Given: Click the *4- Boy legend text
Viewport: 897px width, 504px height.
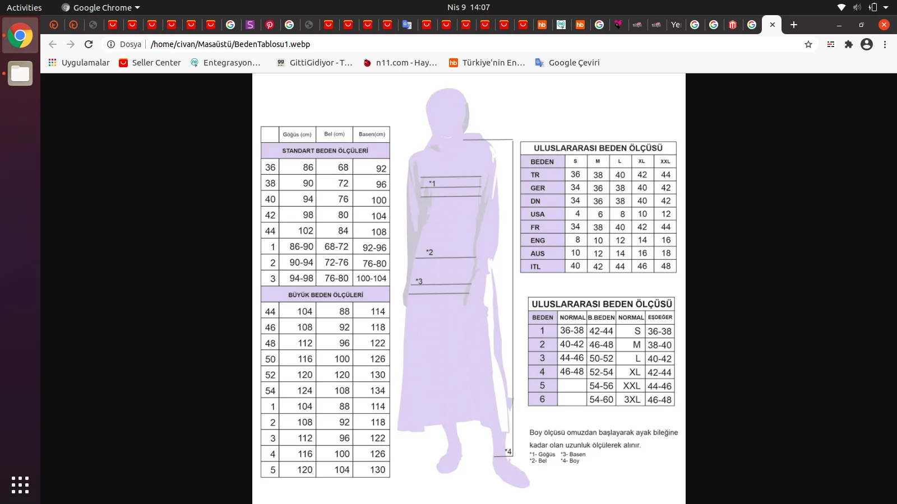Looking at the screenshot, I should [x=570, y=461].
